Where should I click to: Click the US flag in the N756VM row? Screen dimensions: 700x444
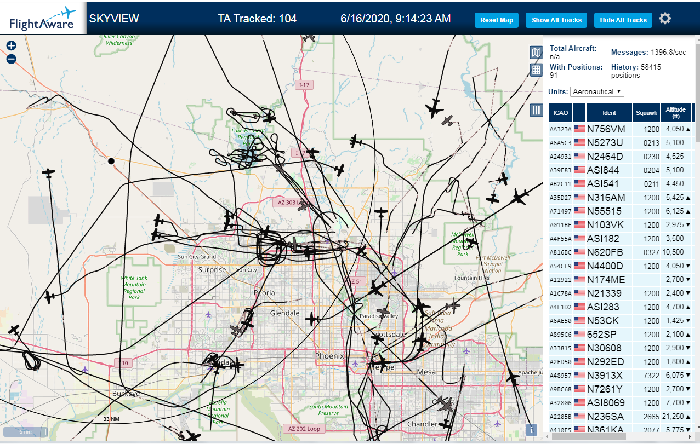(579, 129)
